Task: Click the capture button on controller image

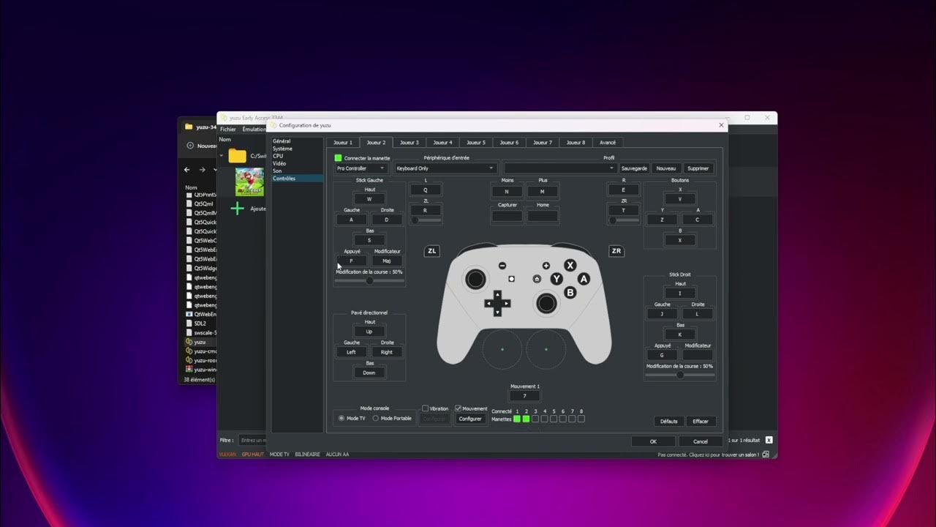Action: (511, 279)
